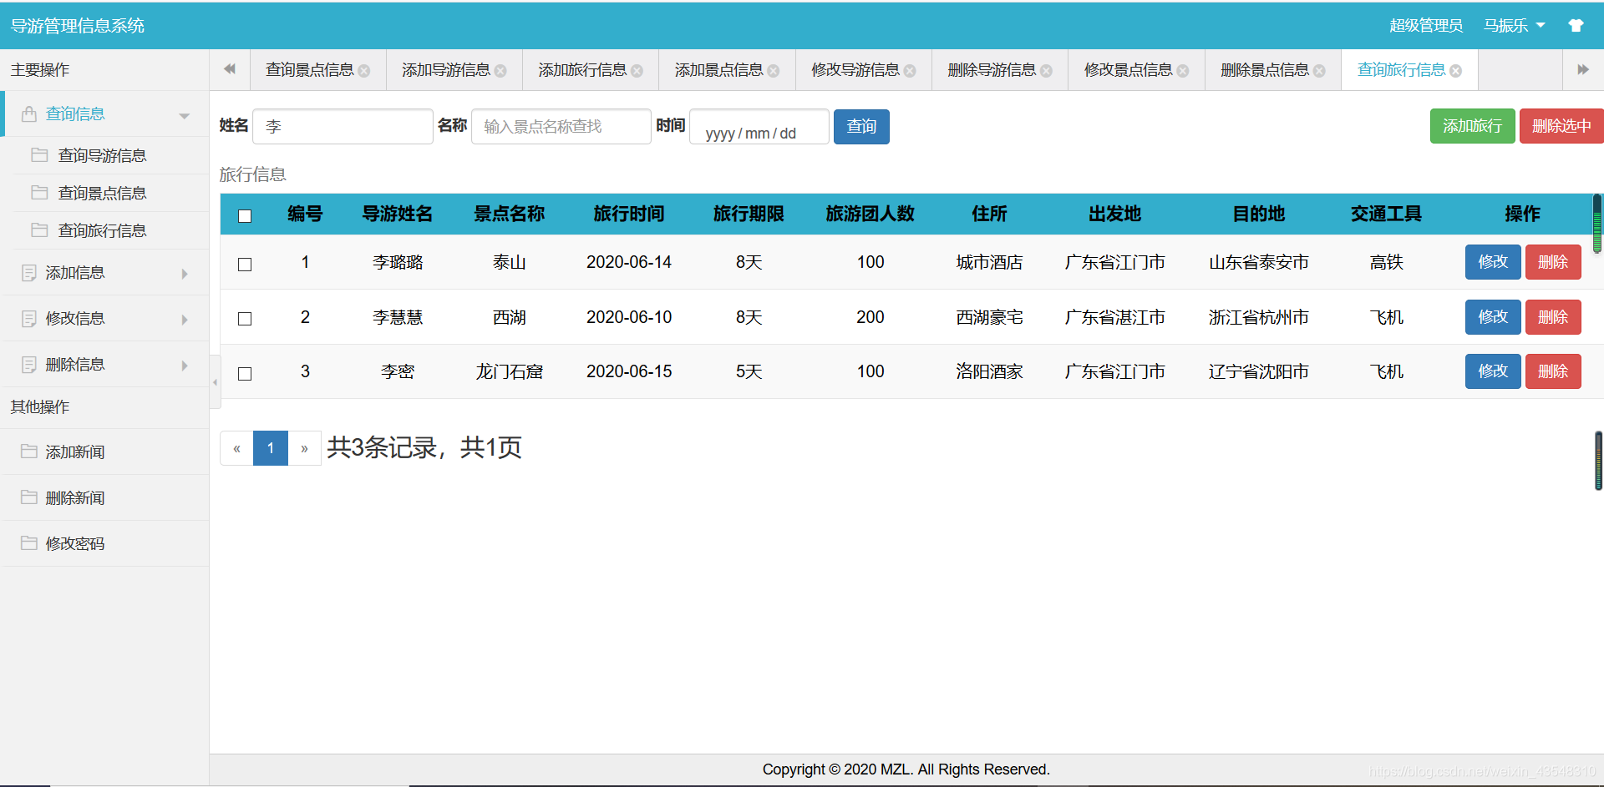Click 超级管理员 role label in header
Viewport: 1604px width, 787px height.
[1426, 26]
